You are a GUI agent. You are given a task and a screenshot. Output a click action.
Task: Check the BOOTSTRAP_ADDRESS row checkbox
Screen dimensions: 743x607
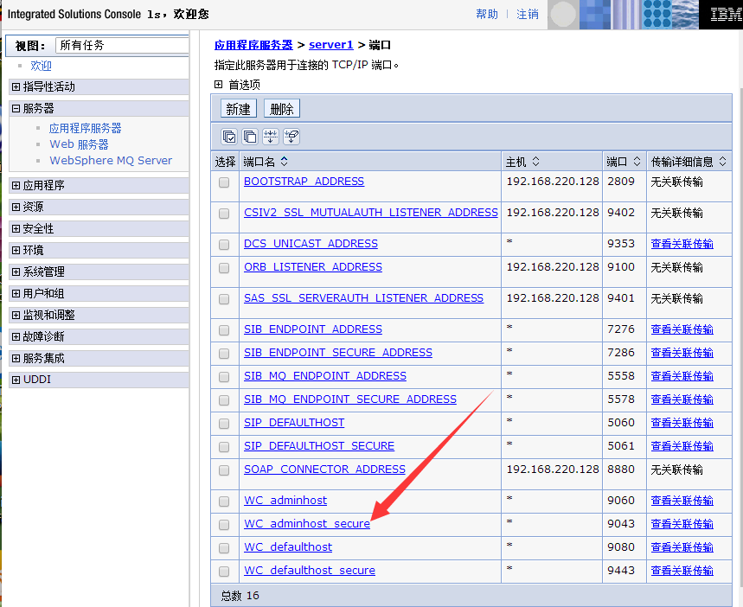[224, 182]
